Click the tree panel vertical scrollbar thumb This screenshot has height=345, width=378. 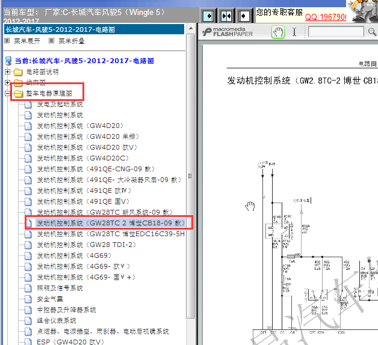tap(190, 176)
